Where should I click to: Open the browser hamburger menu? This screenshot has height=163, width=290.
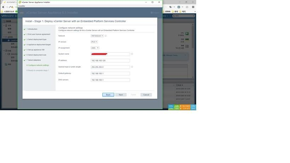pos(193,7)
